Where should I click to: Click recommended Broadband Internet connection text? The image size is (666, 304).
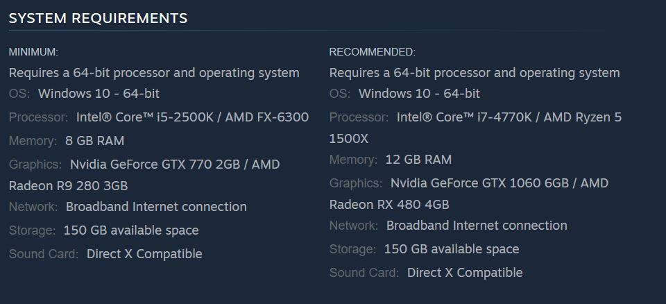point(477,226)
